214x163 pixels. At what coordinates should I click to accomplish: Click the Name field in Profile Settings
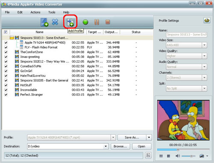[x=187, y=35]
